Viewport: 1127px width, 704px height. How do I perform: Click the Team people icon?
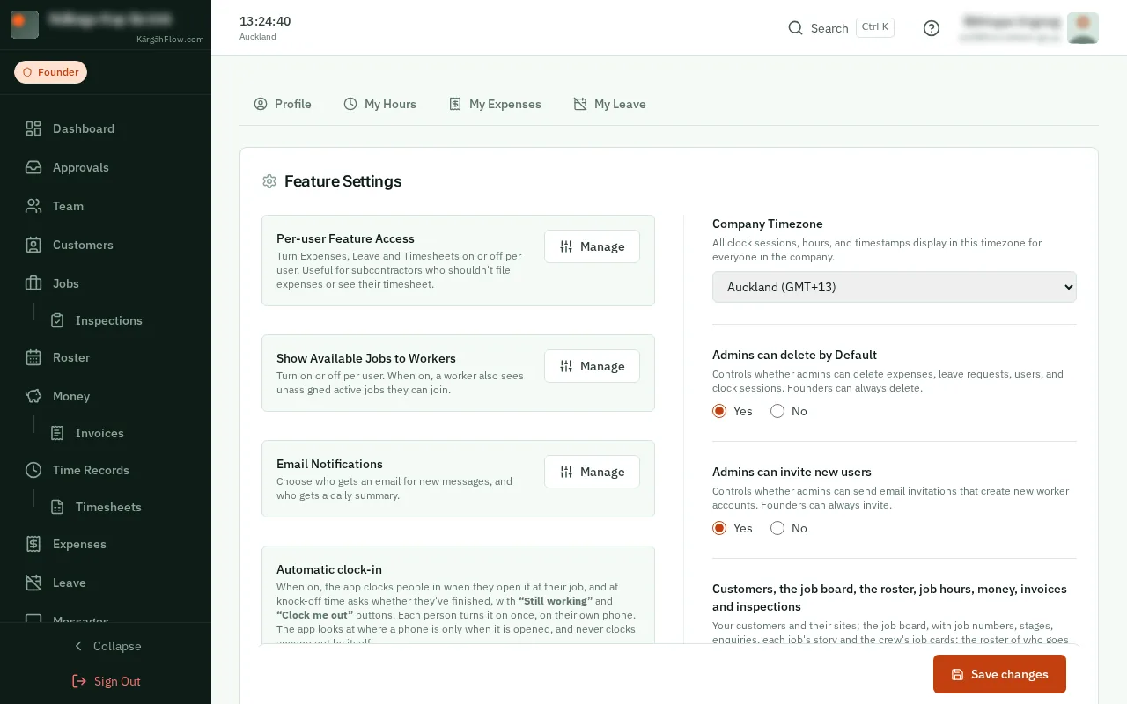(33, 206)
